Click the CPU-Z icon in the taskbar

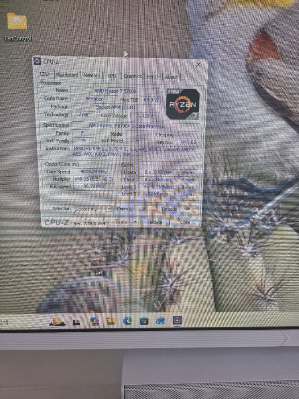point(177,320)
